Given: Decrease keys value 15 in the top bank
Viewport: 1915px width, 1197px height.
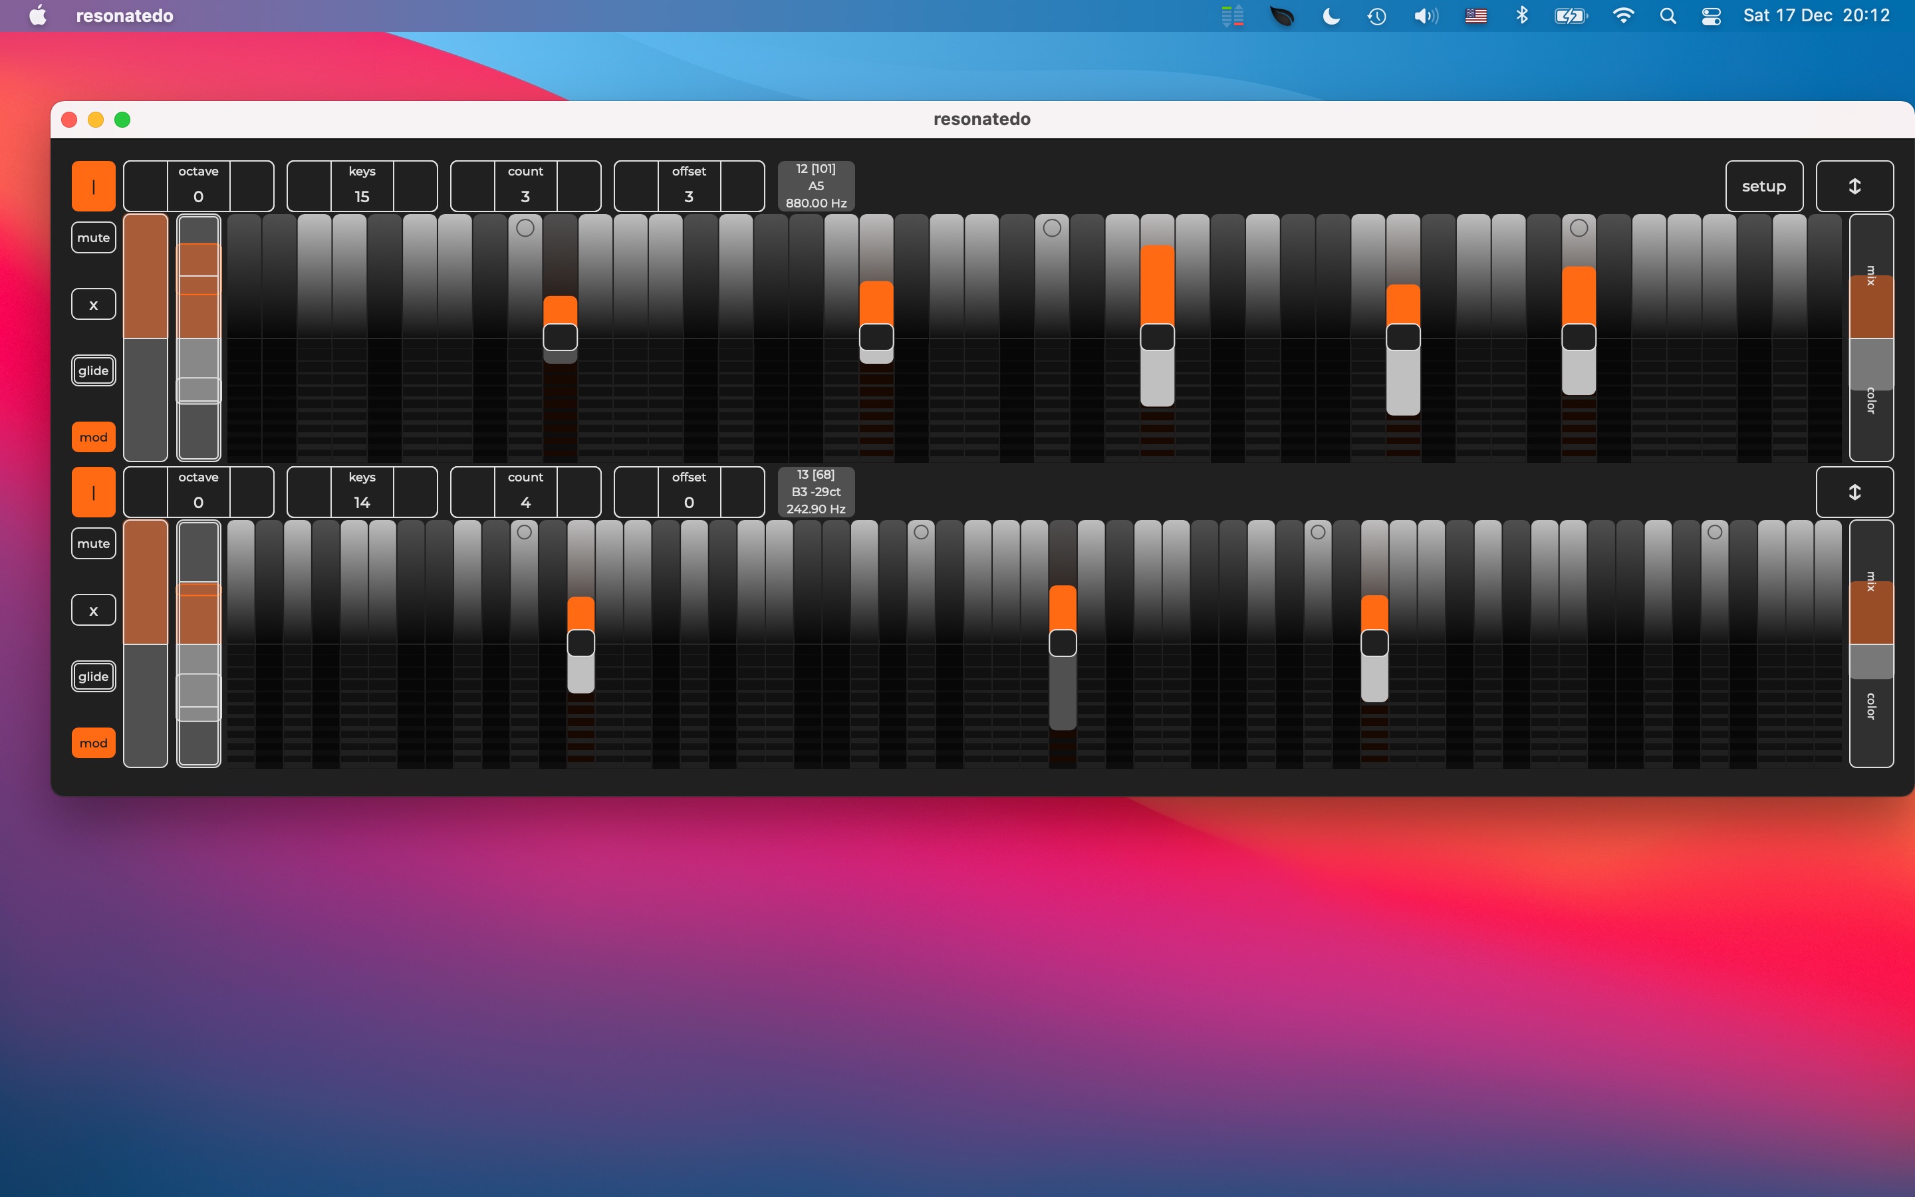Looking at the screenshot, I should point(309,186).
